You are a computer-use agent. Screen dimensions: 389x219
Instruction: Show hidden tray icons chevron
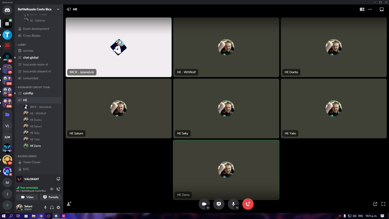click(340, 216)
